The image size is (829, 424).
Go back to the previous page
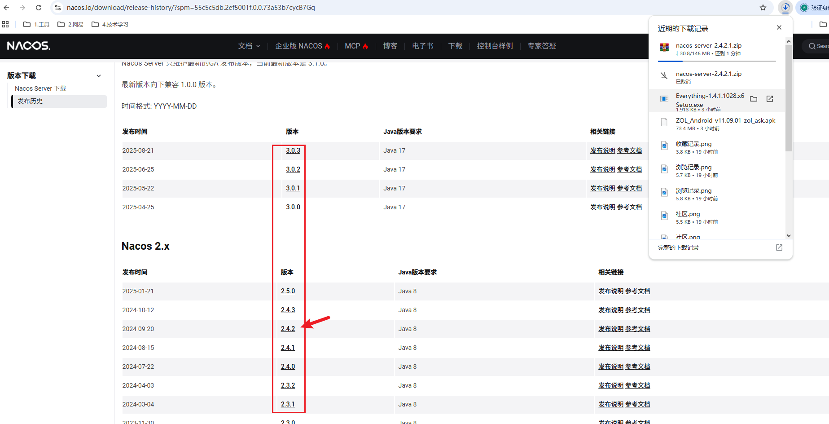click(x=6, y=8)
